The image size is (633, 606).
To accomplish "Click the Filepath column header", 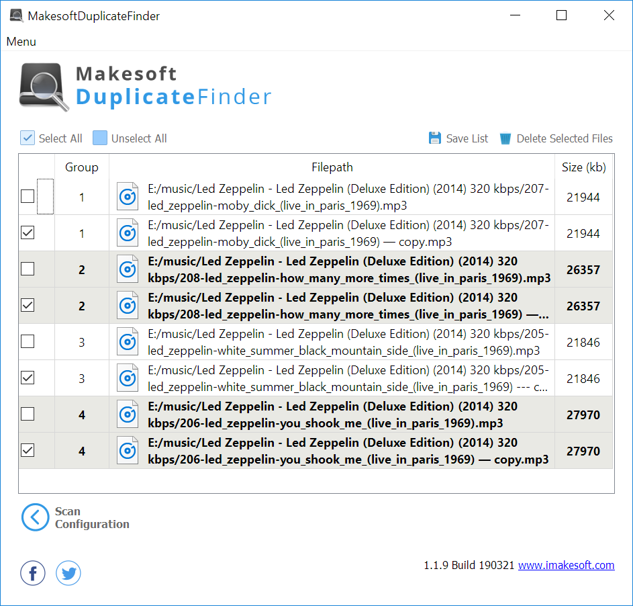I will pos(332,167).
